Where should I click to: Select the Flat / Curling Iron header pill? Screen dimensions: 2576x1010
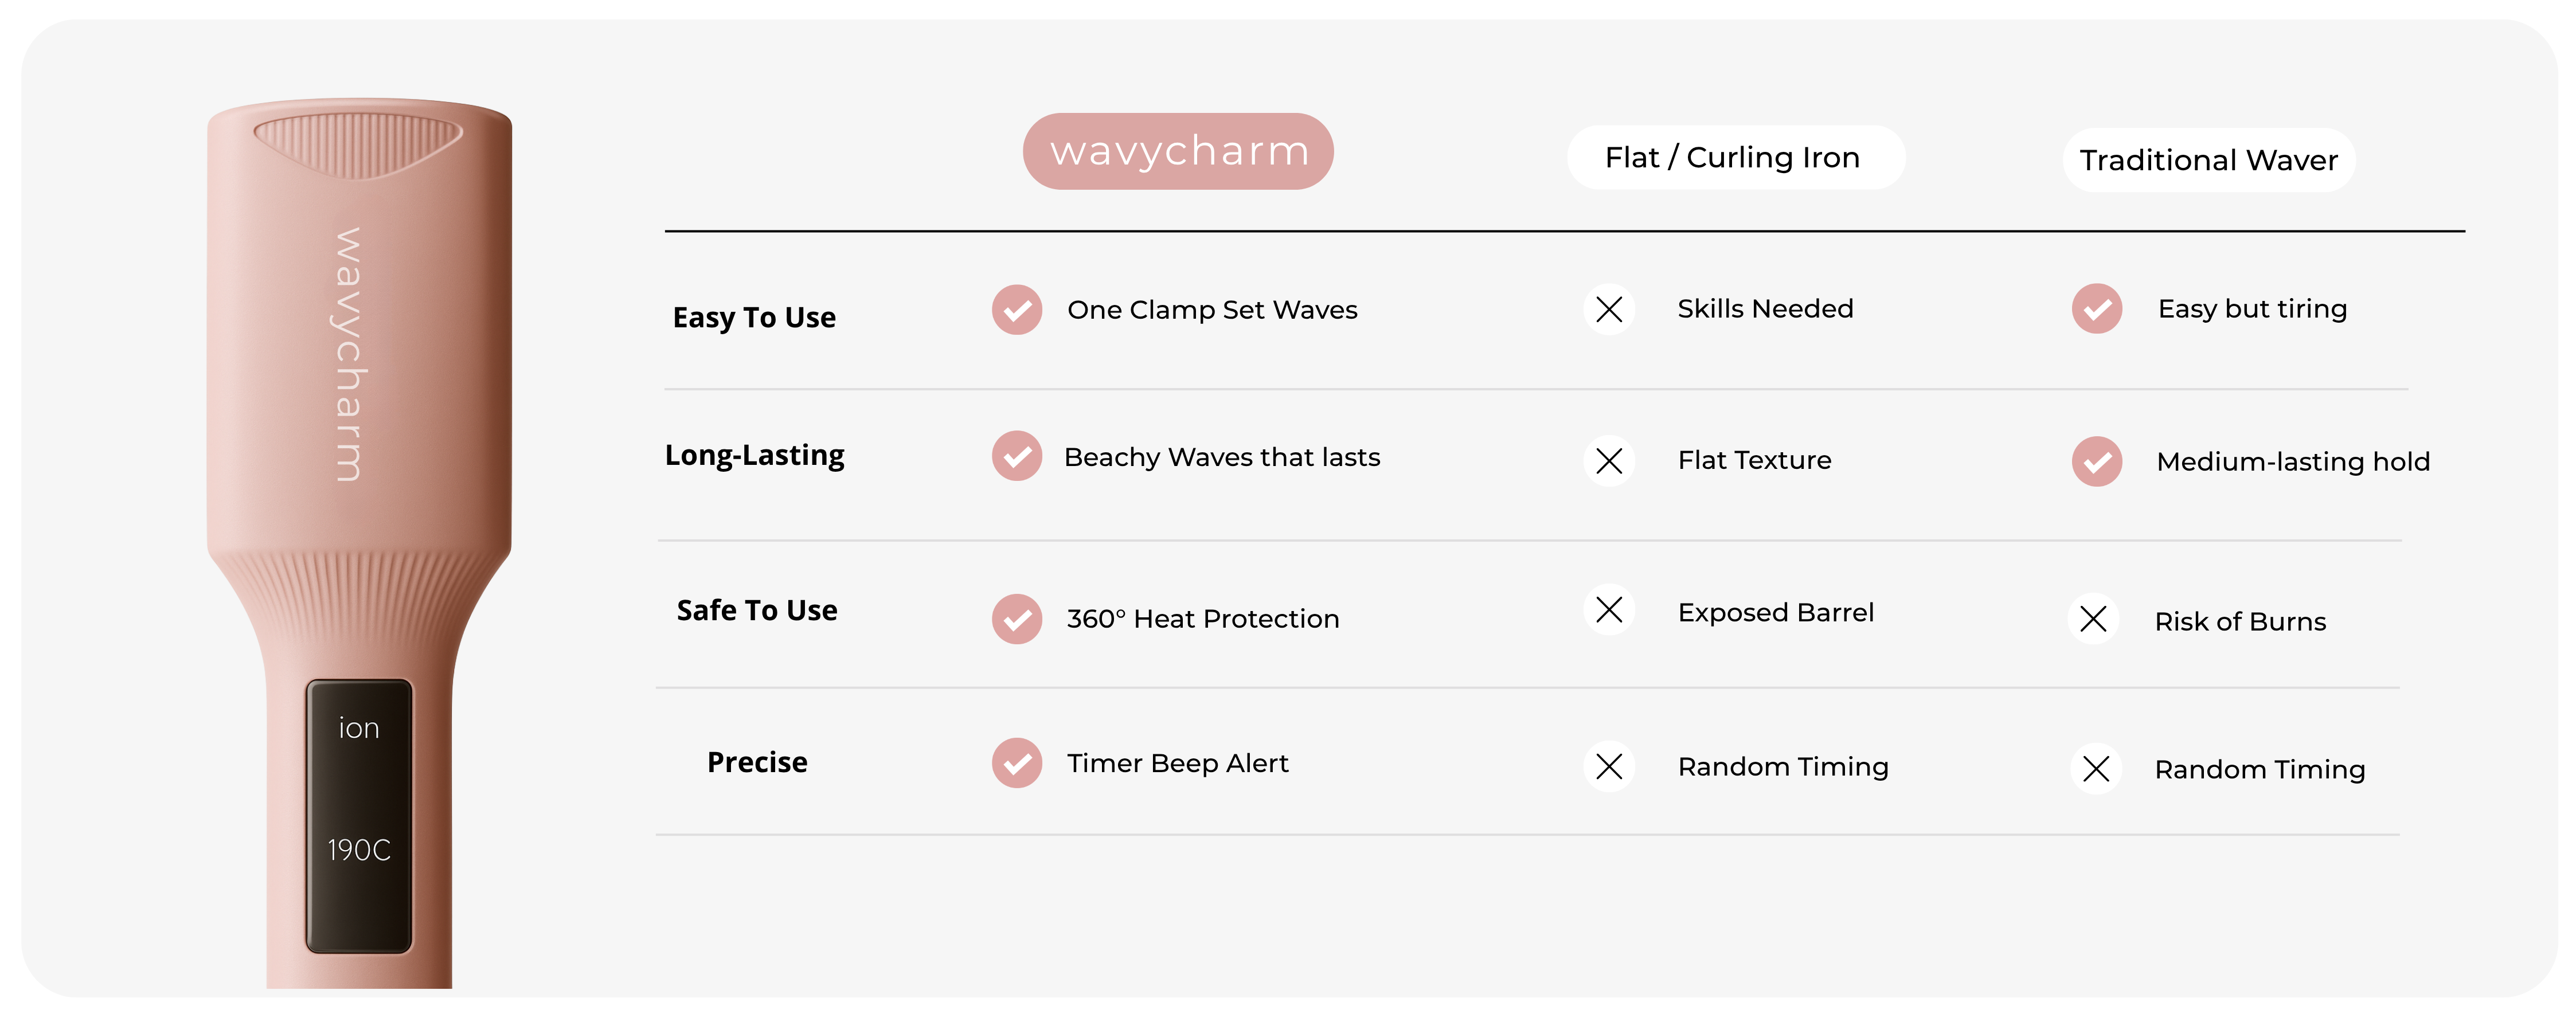tap(1735, 158)
